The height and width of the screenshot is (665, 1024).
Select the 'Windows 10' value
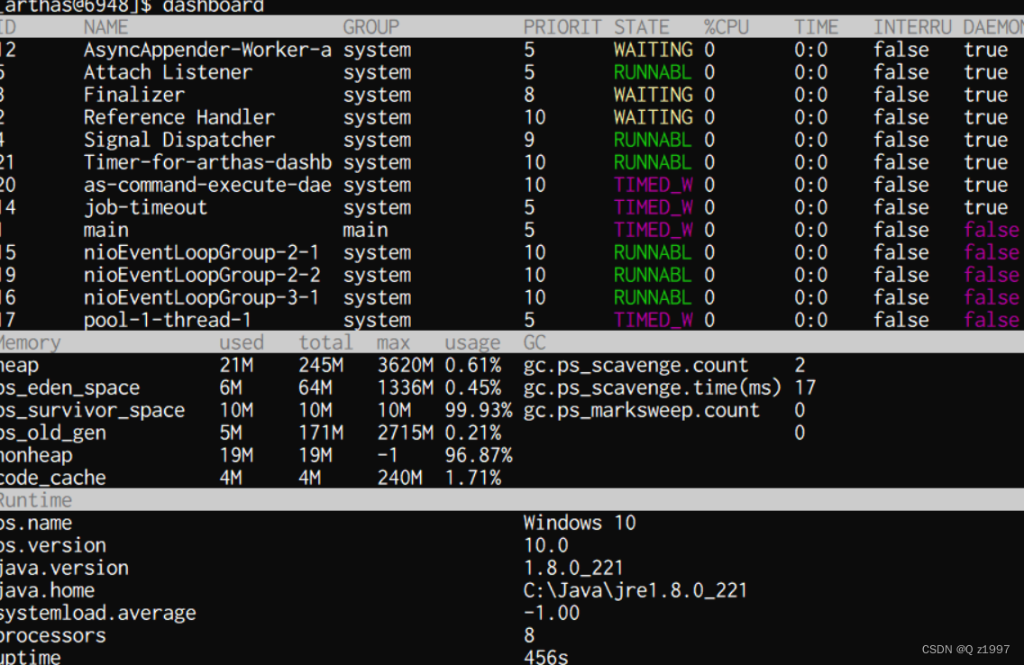click(580, 523)
